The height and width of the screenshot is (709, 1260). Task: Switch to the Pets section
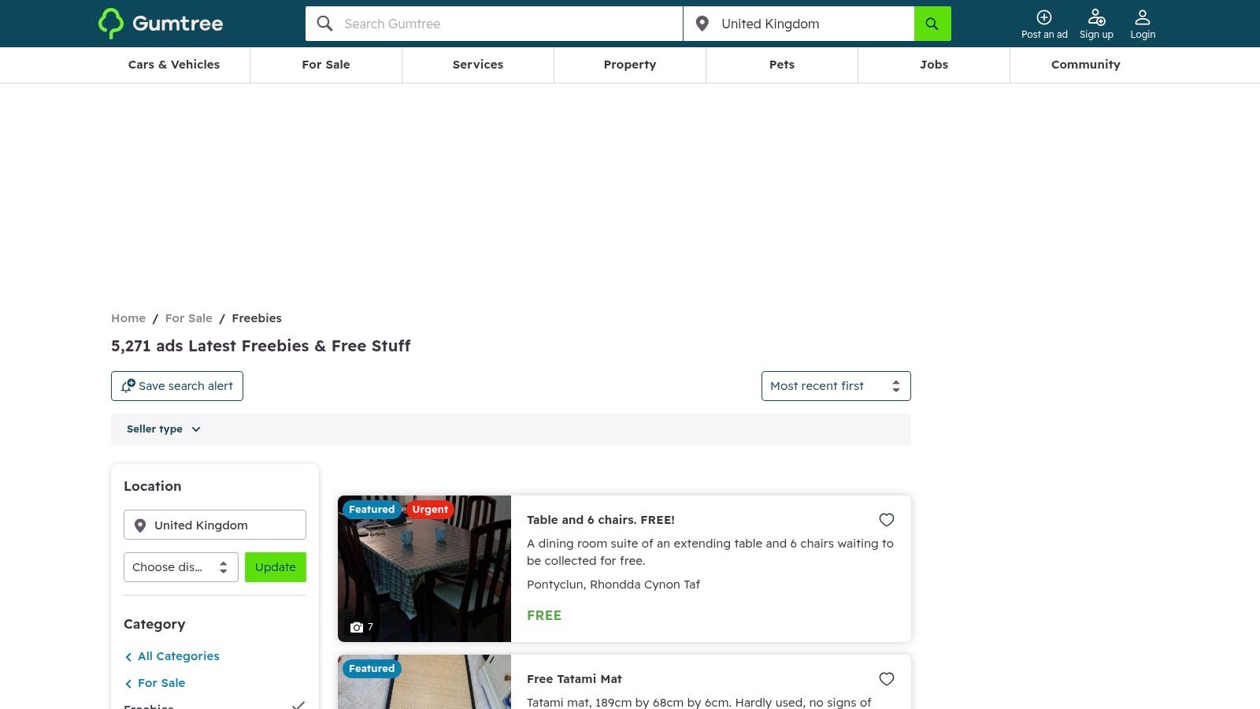(x=781, y=65)
